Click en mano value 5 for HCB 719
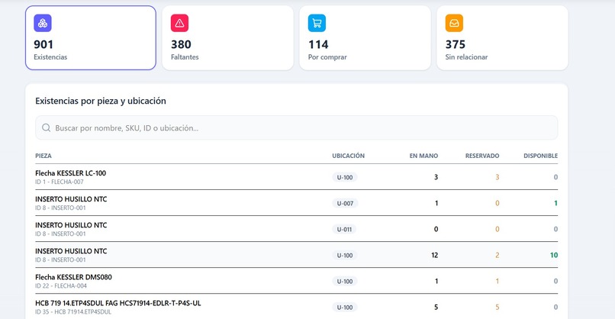 tap(436, 308)
